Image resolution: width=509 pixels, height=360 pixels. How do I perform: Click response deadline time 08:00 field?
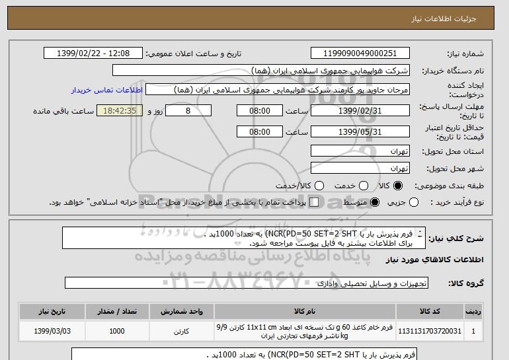pos(260,110)
